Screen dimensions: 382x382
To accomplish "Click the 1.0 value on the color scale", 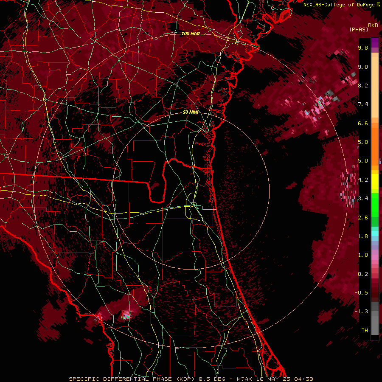I will click(x=363, y=255).
